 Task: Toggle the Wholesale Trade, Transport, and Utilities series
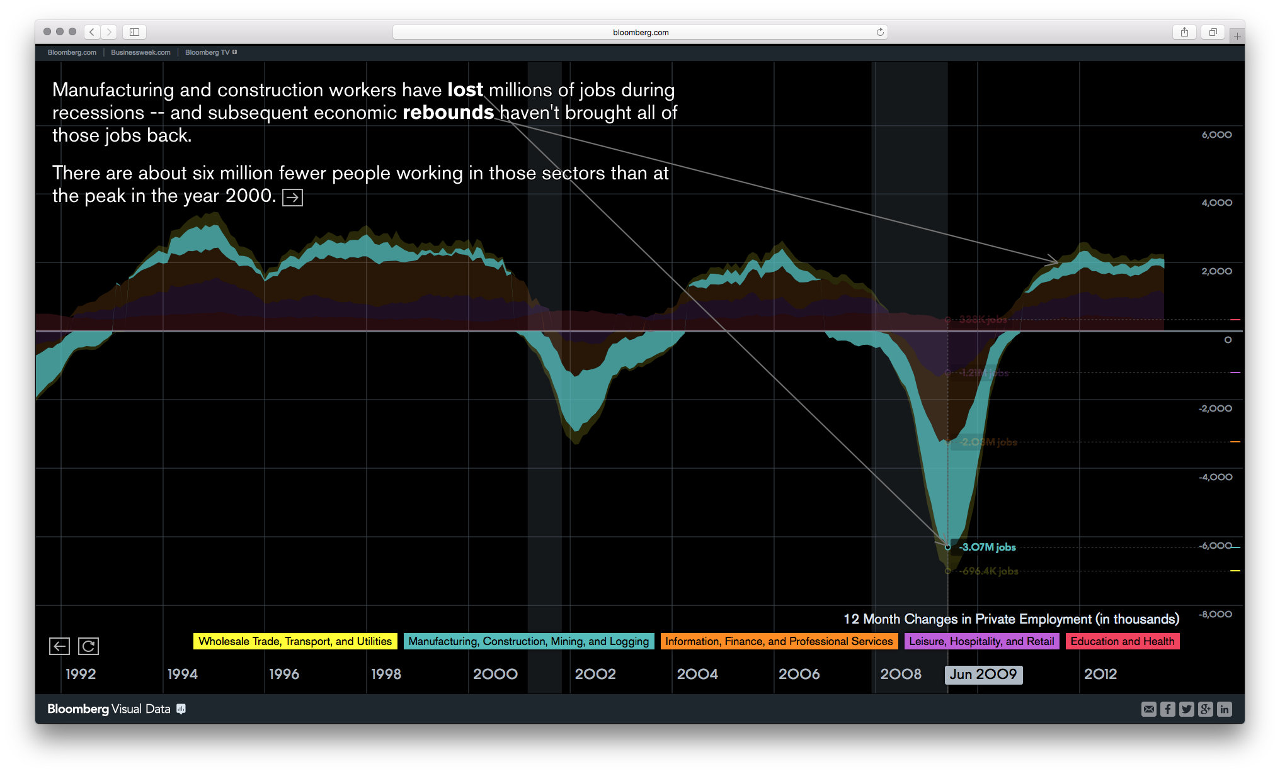point(294,641)
